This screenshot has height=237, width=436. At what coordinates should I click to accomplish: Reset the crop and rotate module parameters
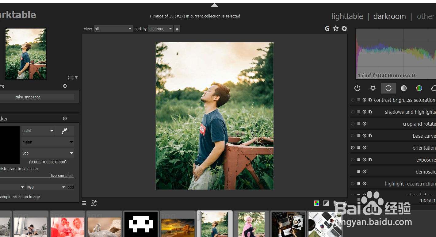(364, 124)
